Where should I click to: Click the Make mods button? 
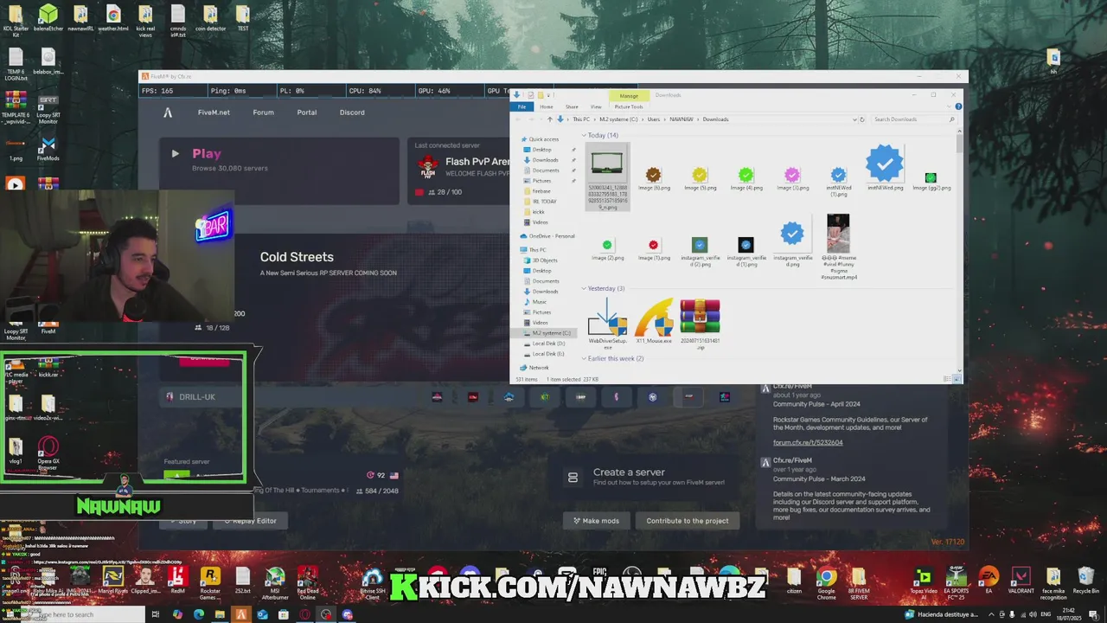(597, 521)
